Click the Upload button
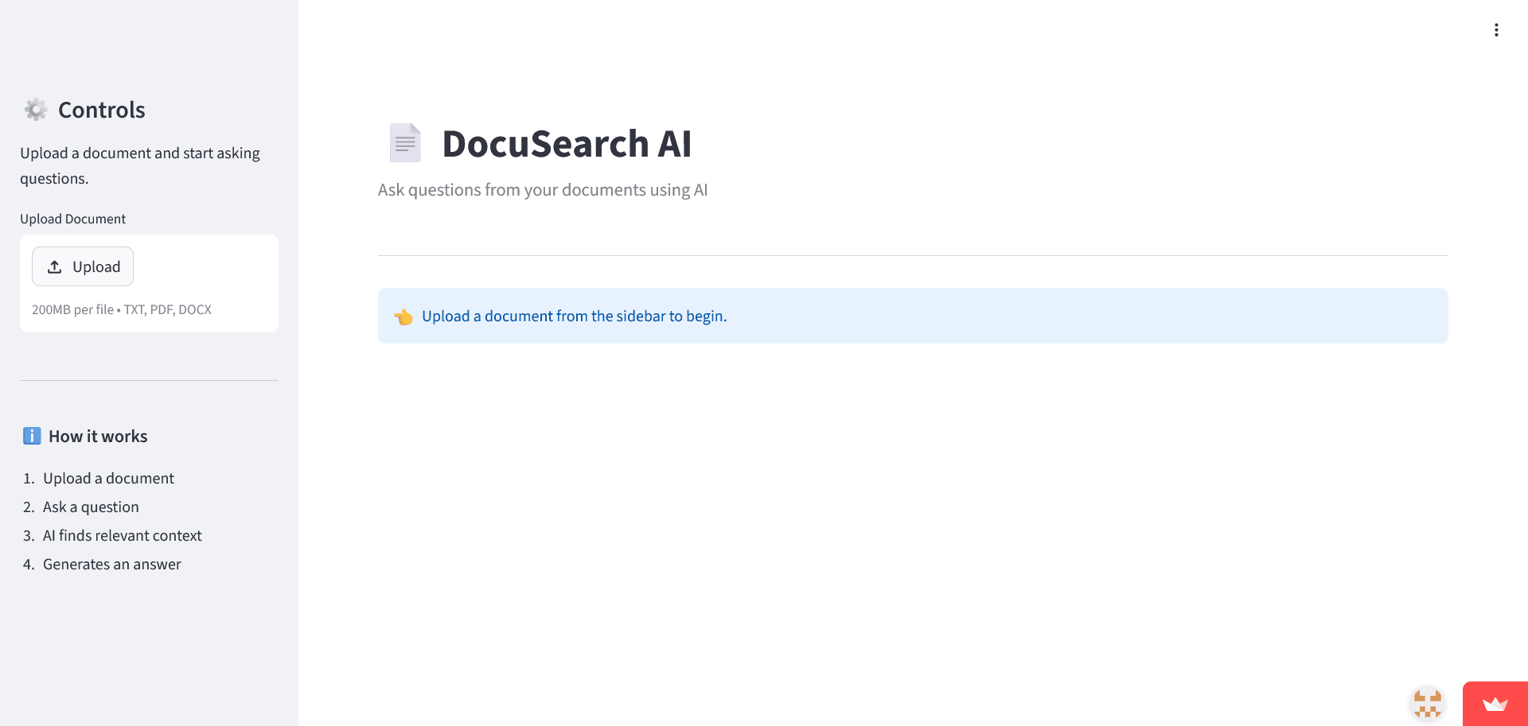This screenshot has width=1528, height=726. coord(83,266)
